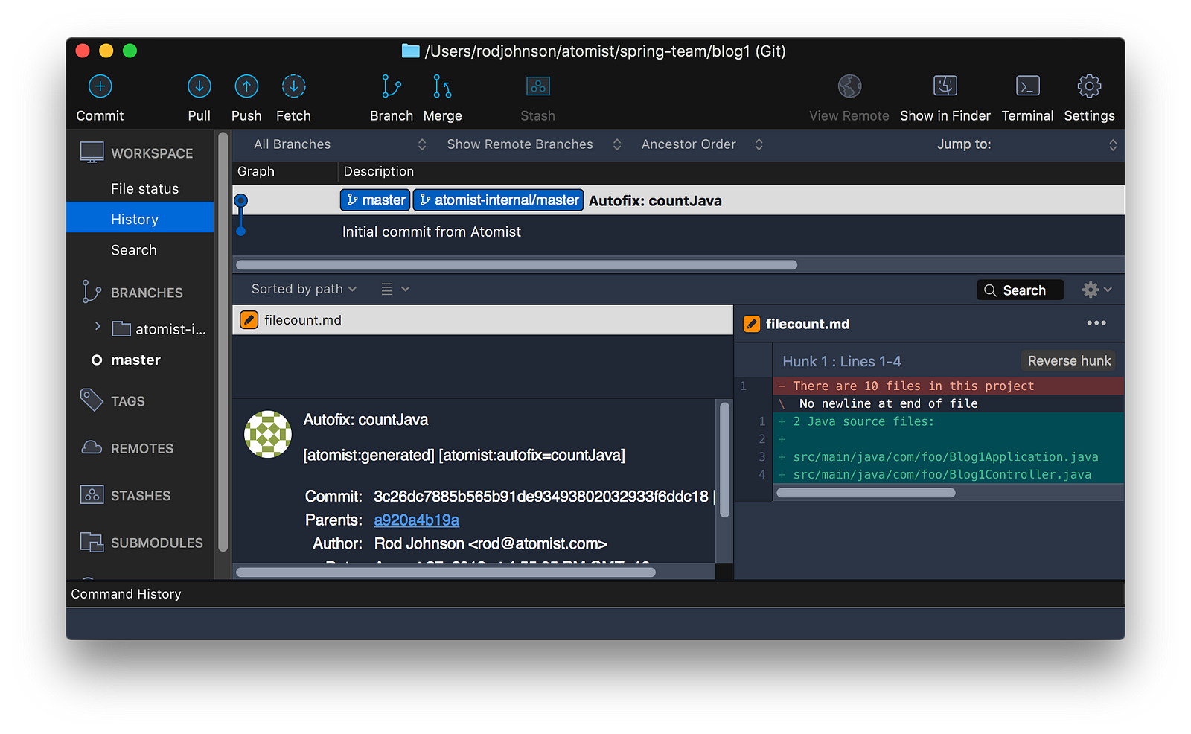The width and height of the screenshot is (1191, 734).
Task: Click the Search field above diff
Action: (x=1020, y=290)
